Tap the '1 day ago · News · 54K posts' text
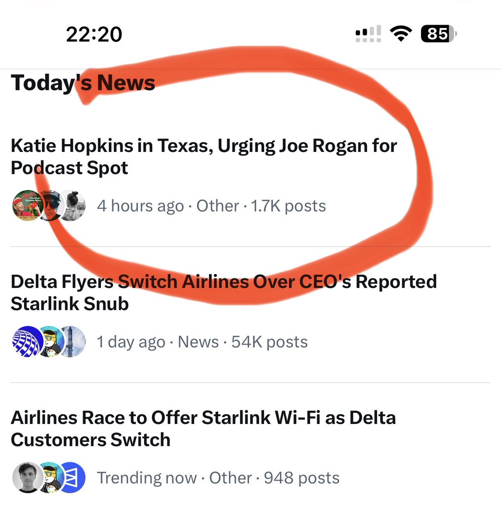Image resolution: width=501 pixels, height=518 pixels. pyautogui.click(x=202, y=342)
